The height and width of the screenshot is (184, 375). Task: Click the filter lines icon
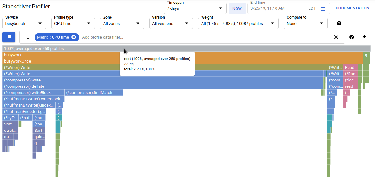pyautogui.click(x=28, y=37)
